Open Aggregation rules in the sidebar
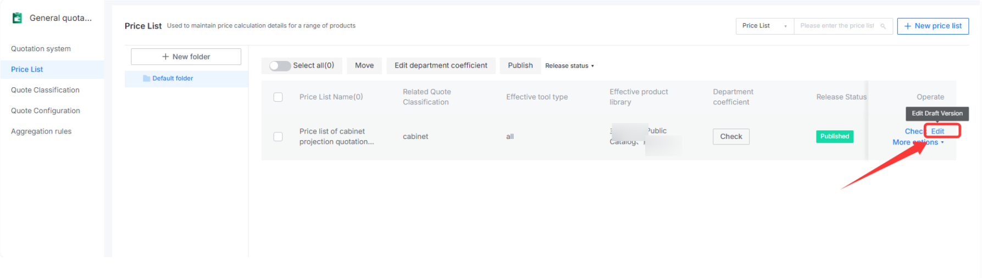The height and width of the screenshot is (278, 982). pos(41,131)
